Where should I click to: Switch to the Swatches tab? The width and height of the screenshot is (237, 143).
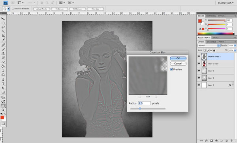211,16
